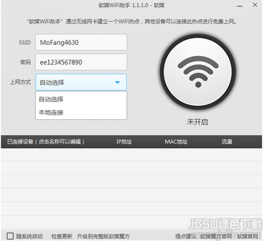Choose 本地连接 from the dropdown list
Viewport: 263px width, 241px height.
coord(81,113)
